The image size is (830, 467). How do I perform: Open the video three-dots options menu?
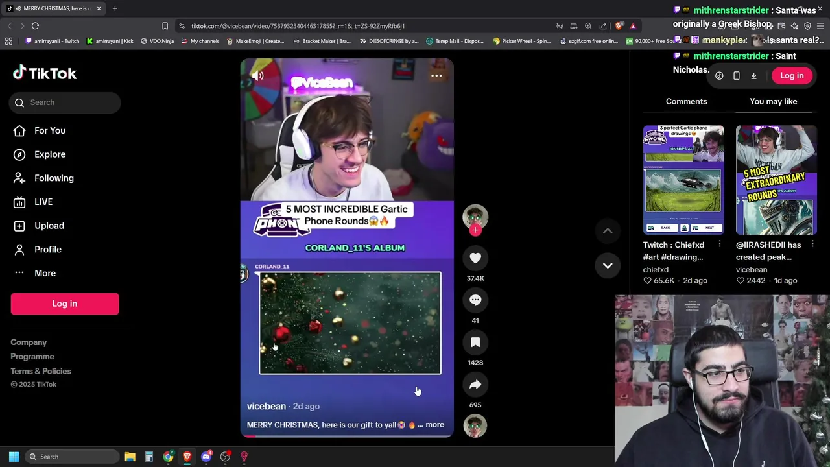(x=436, y=76)
